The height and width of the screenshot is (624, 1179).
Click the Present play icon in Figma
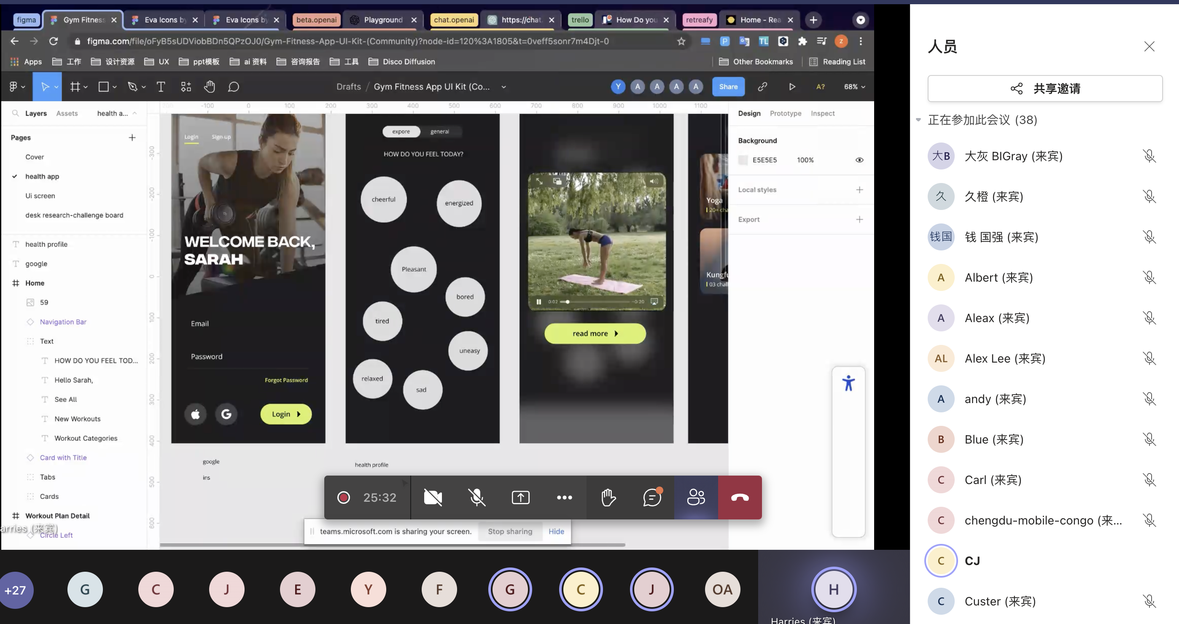[x=792, y=87]
